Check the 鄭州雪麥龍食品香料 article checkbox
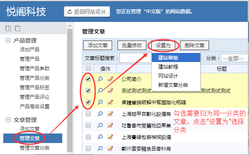 click(88, 148)
